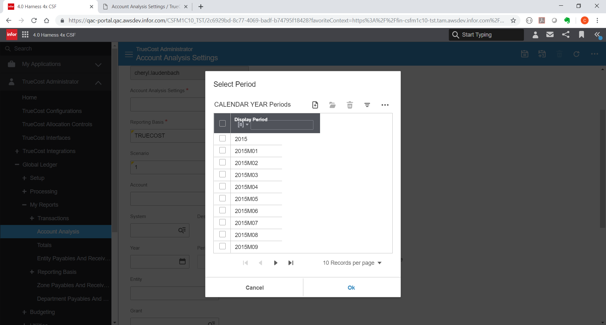Collapse the Global Ledger node
The image size is (606, 325).
(17, 165)
